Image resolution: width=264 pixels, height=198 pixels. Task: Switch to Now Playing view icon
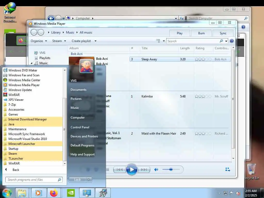pyautogui.click(x=228, y=170)
